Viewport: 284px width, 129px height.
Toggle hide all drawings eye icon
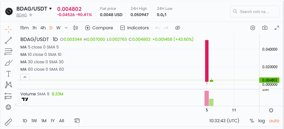coord(178,28)
